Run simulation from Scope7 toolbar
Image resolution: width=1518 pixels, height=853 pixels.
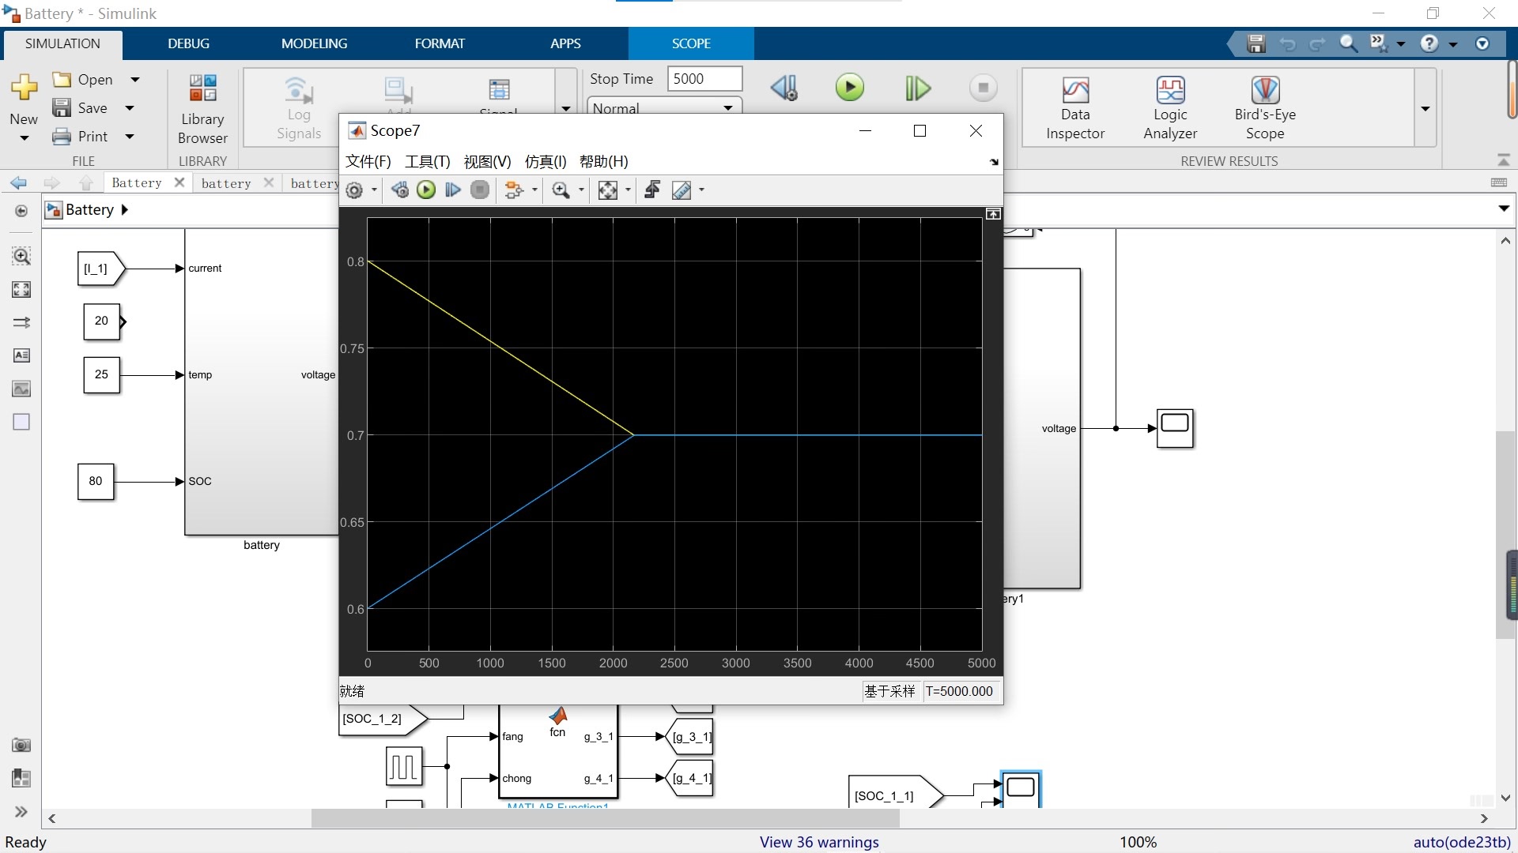426,190
